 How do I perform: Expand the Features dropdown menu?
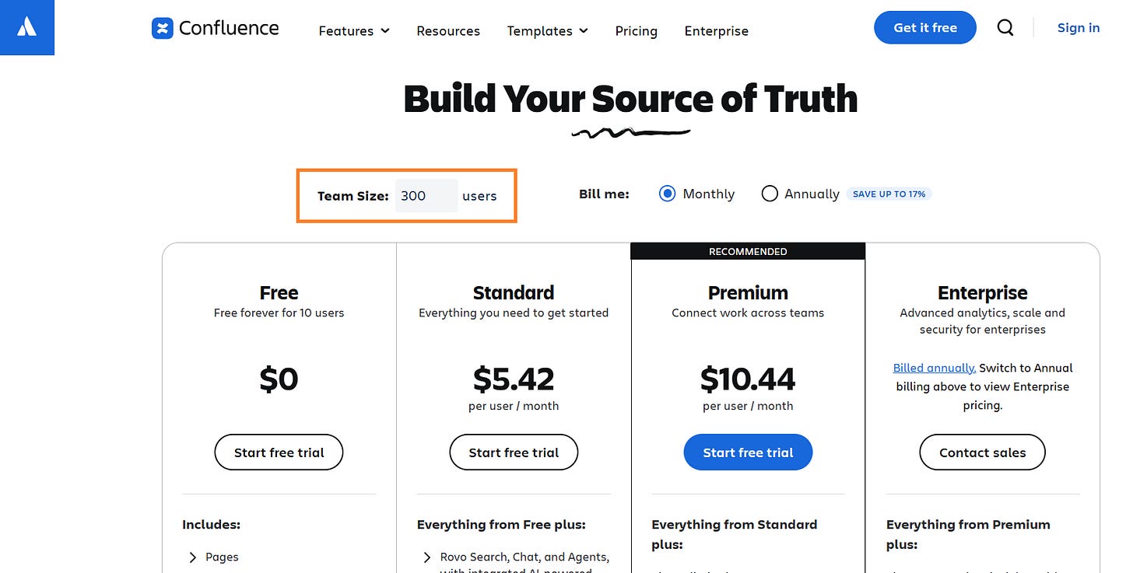[x=354, y=31]
